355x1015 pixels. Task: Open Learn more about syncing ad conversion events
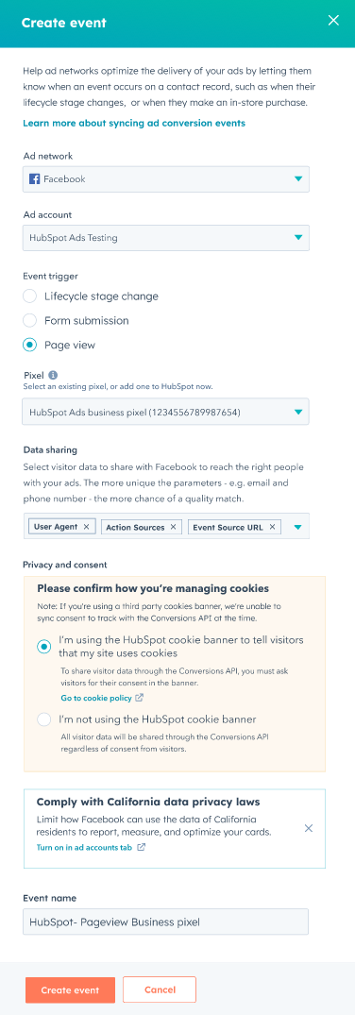134,123
